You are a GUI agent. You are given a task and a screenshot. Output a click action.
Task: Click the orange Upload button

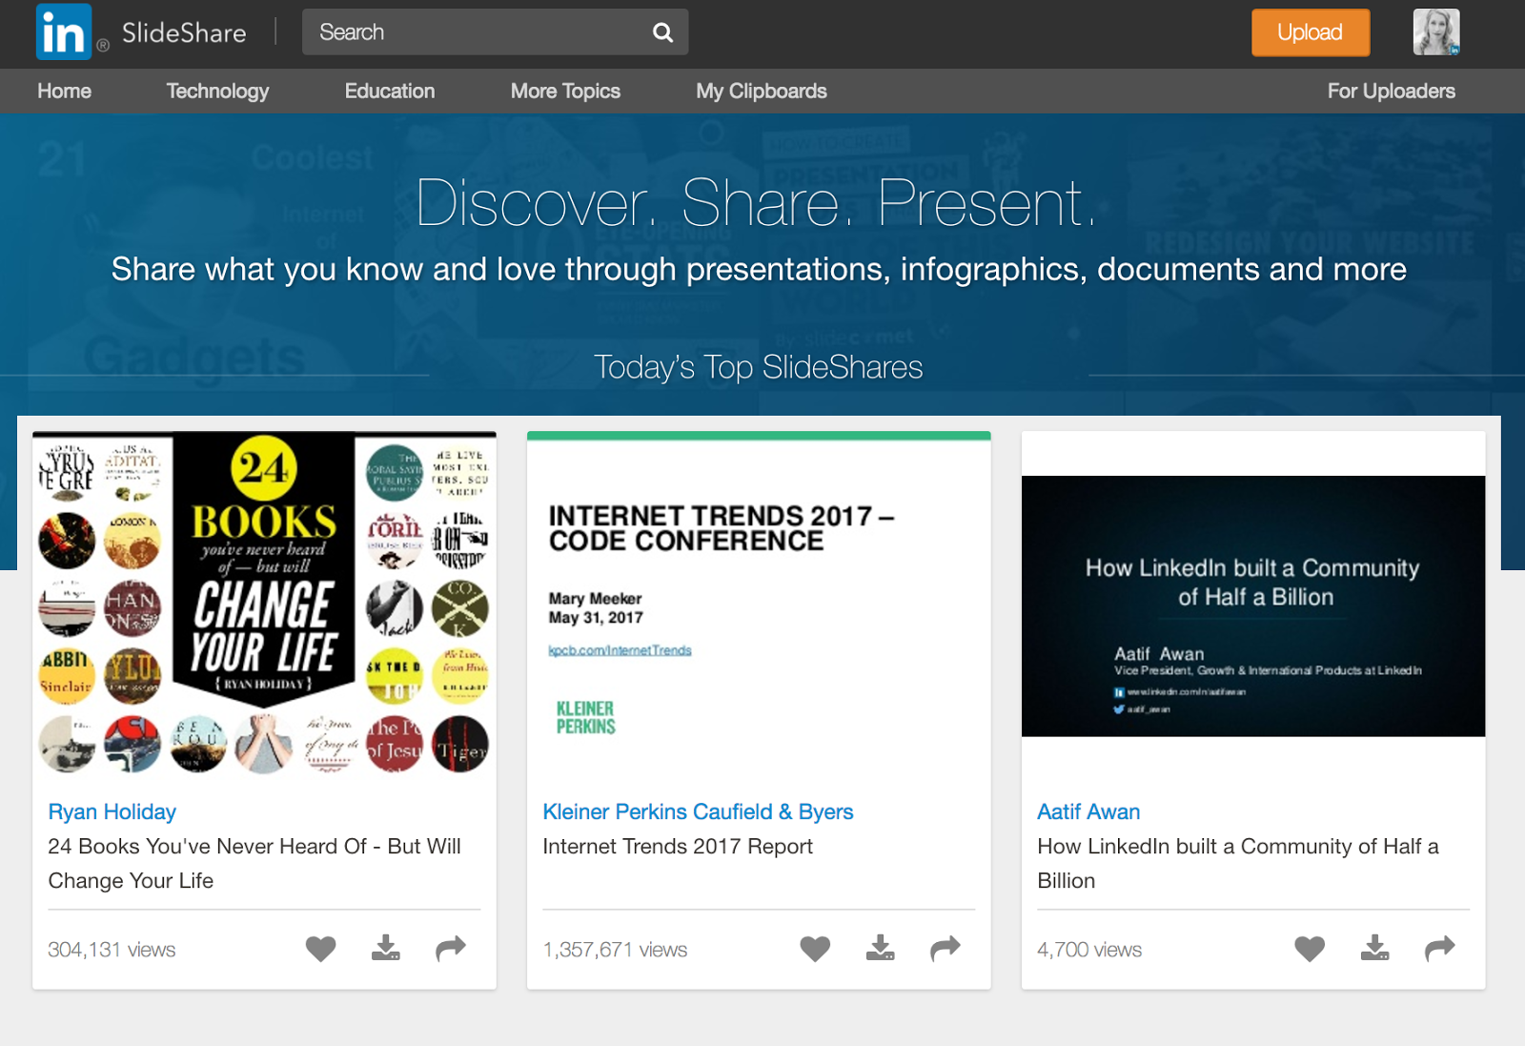(1311, 32)
